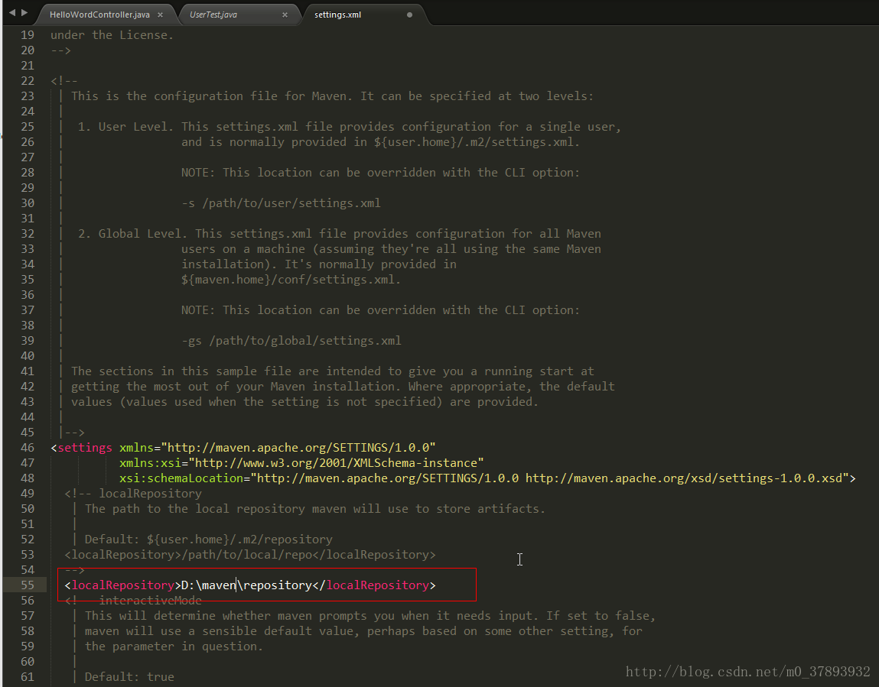Click line number 22 in the gutter
This screenshot has height=687, width=879.
tap(28, 81)
